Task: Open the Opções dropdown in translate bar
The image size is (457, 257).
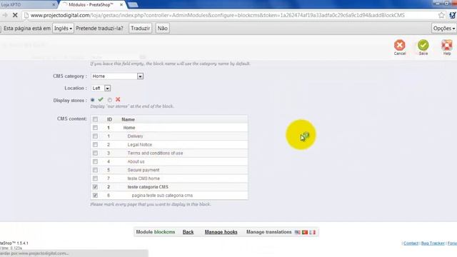Action: [x=444, y=29]
